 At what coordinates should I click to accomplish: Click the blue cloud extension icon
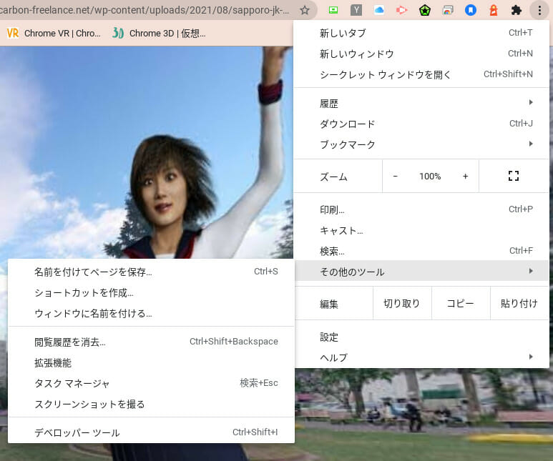pyautogui.click(x=379, y=10)
